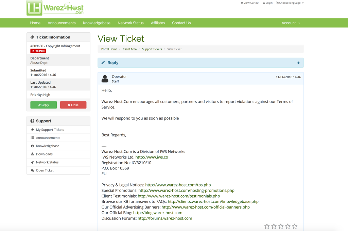The height and width of the screenshot is (231, 348).
Task: Open My Support Tickets in sidebar
Action: [x=50, y=130]
